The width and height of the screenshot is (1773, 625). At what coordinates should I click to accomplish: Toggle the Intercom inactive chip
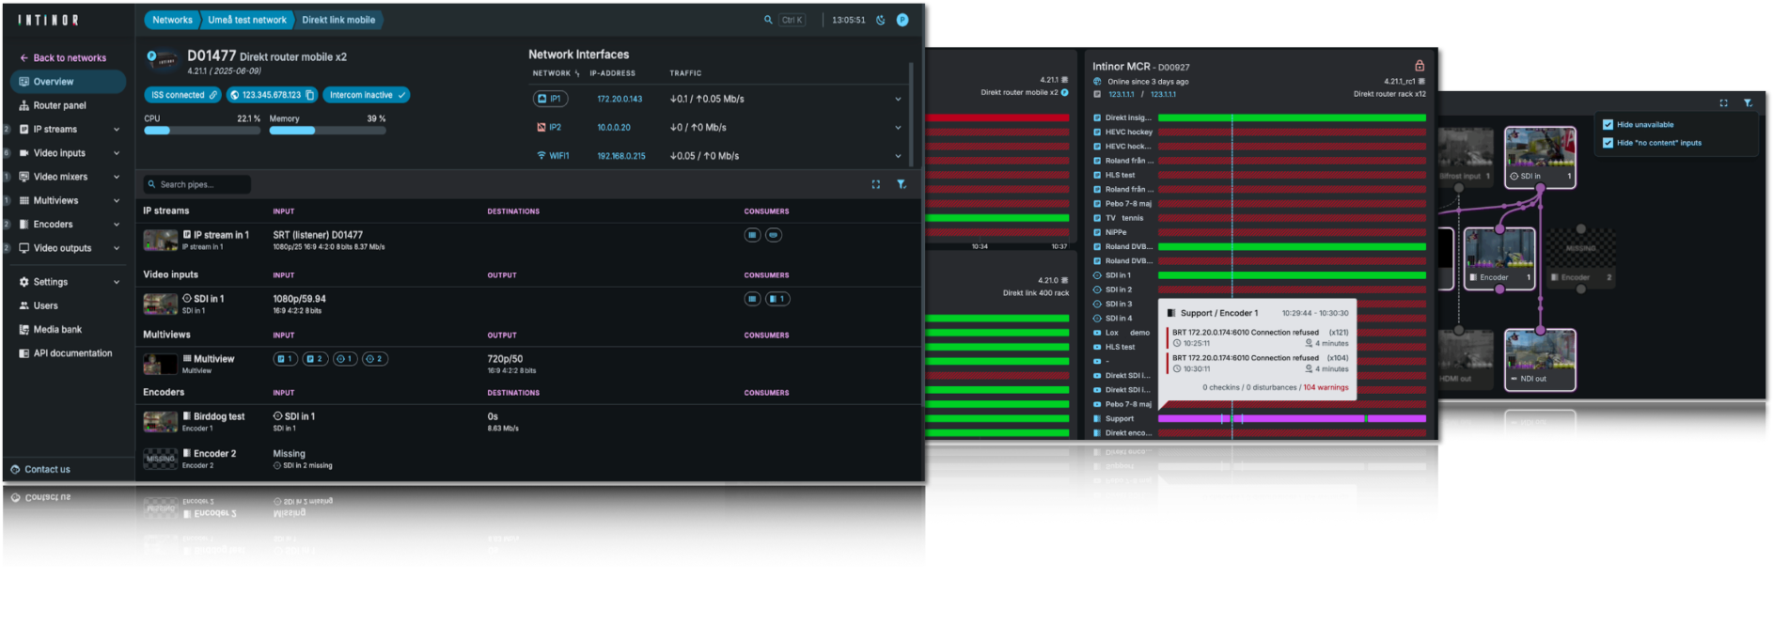coord(366,95)
